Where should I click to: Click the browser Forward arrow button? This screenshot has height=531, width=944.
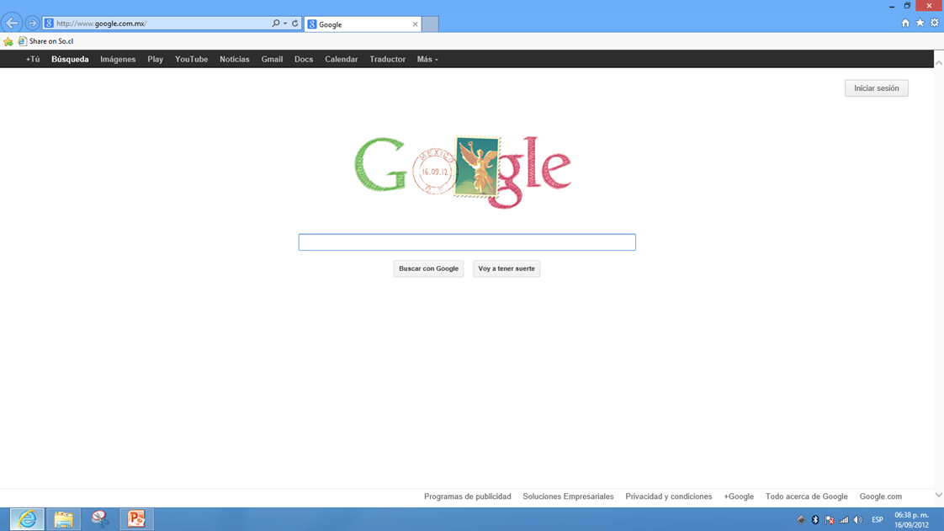coord(32,24)
